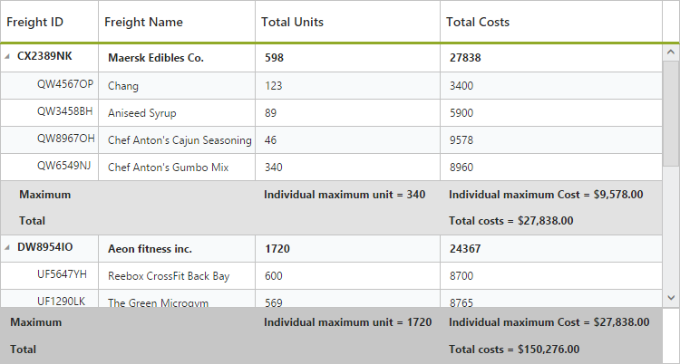This screenshot has width=680, height=364.
Task: Click the QW8967OH freight ID cell
Action: tap(65, 139)
